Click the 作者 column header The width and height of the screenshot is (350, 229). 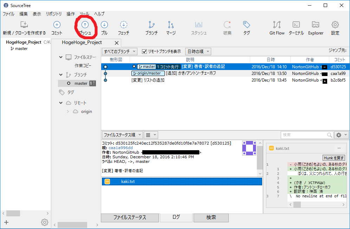[x=310, y=60]
